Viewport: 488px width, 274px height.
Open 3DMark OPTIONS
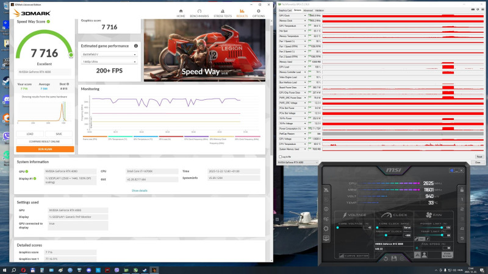(x=258, y=13)
